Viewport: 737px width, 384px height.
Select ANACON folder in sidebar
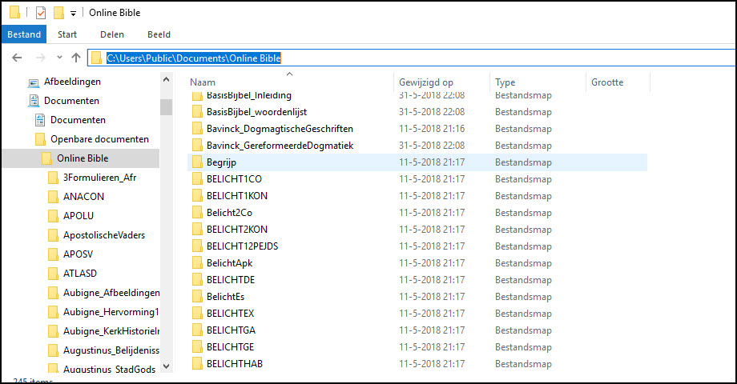[83, 197]
